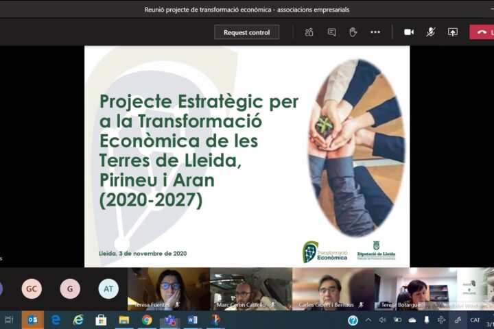Raise your hand in the meeting
Image resolution: width=494 pixels, height=329 pixels.
tap(353, 32)
